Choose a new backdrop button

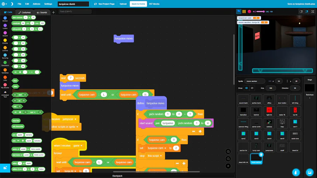[310, 172]
